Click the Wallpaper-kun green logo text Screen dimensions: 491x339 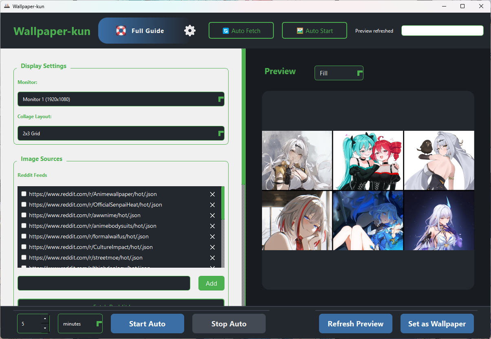[52, 31]
